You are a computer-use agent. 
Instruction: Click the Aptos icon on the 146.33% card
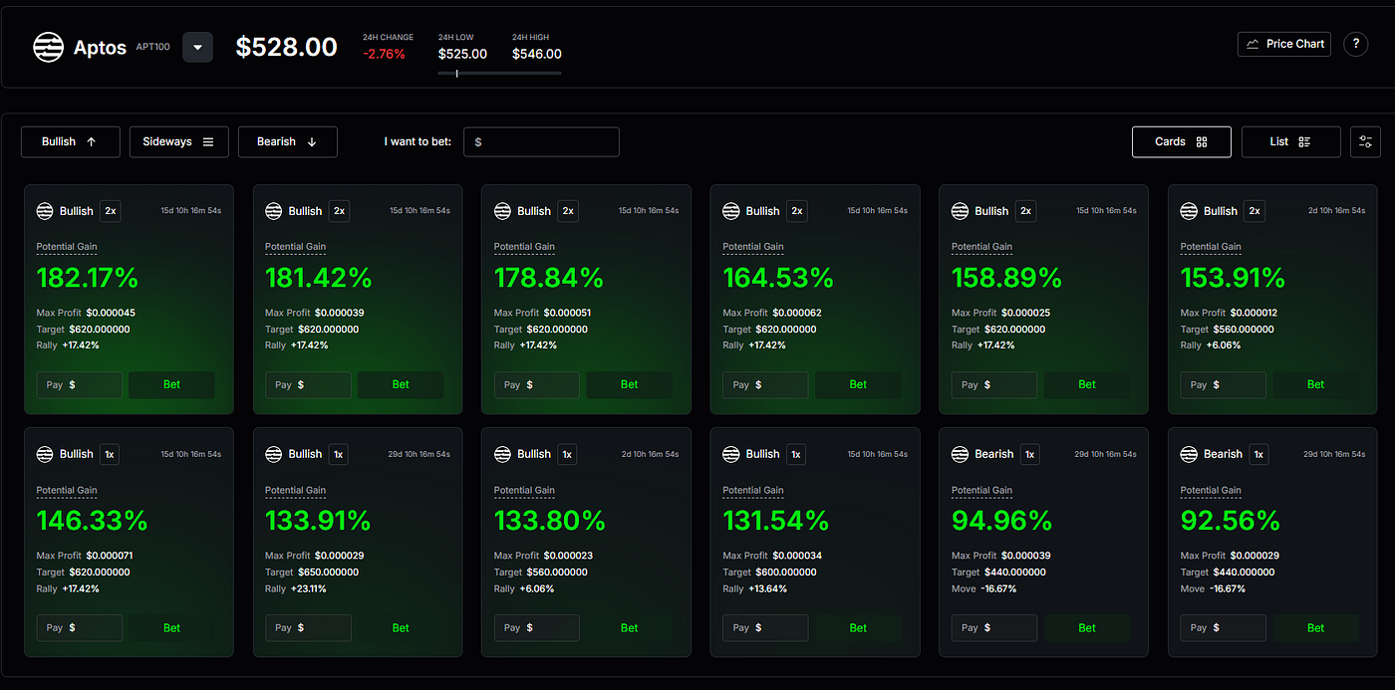point(45,454)
